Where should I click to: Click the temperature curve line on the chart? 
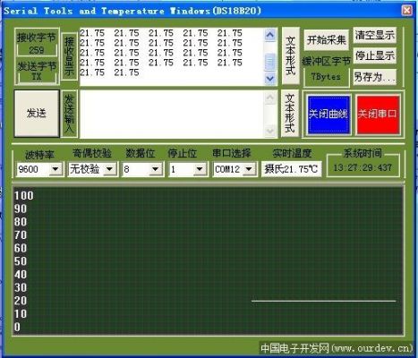click(x=323, y=301)
